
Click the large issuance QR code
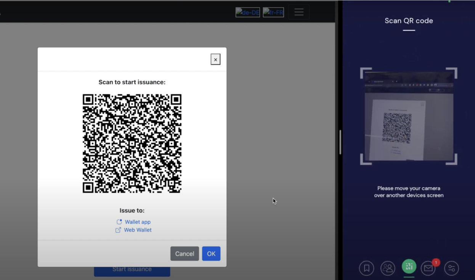coord(132,143)
